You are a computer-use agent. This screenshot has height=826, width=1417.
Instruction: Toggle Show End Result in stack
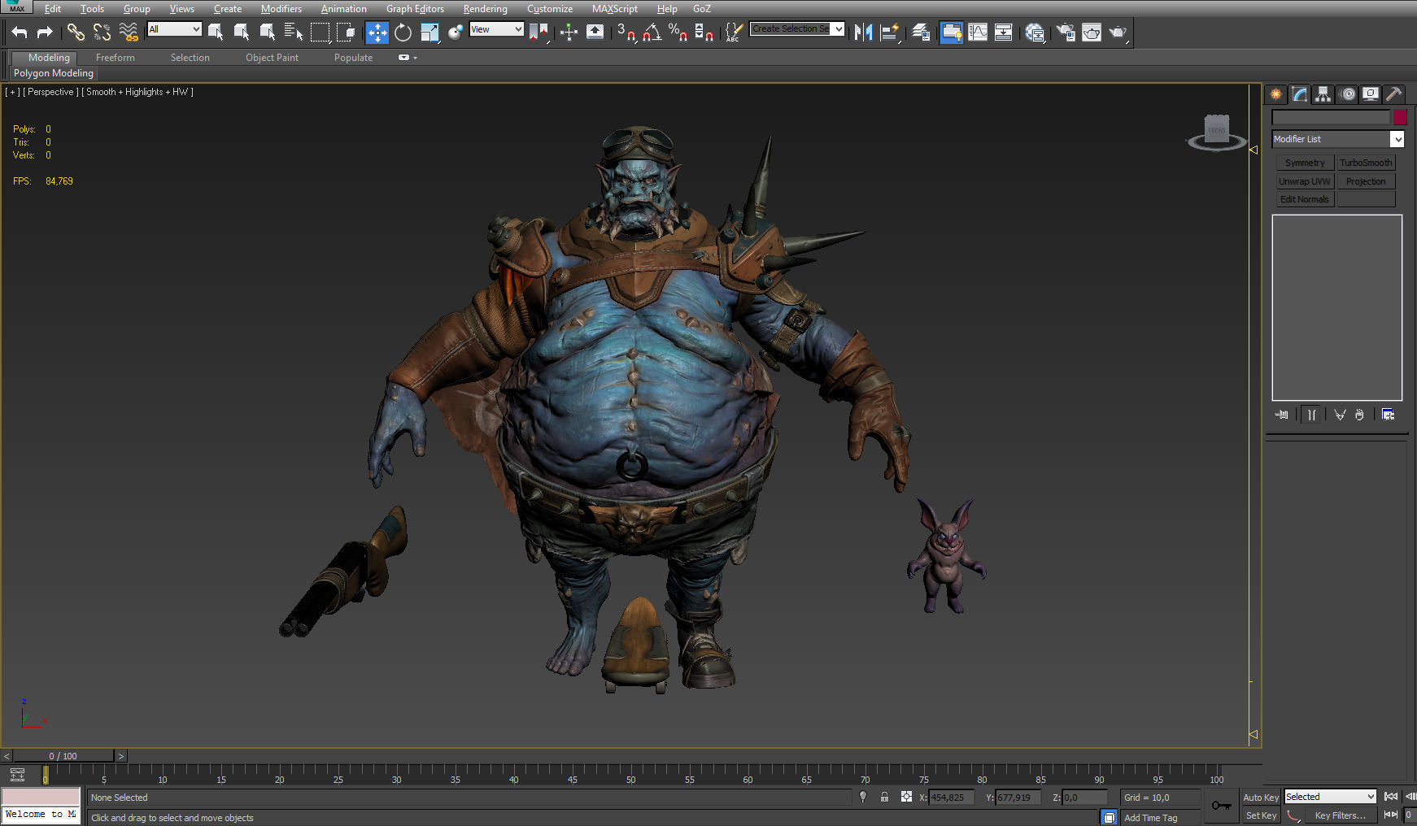[x=1311, y=415]
